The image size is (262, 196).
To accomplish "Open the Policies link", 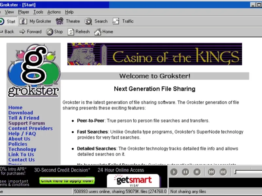I will (18, 144).
